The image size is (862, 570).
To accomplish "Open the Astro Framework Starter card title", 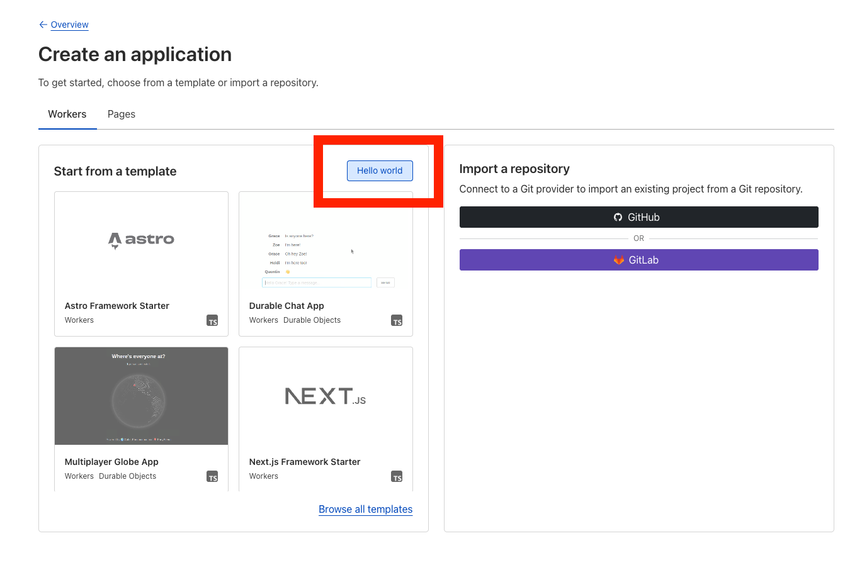I will tap(117, 306).
